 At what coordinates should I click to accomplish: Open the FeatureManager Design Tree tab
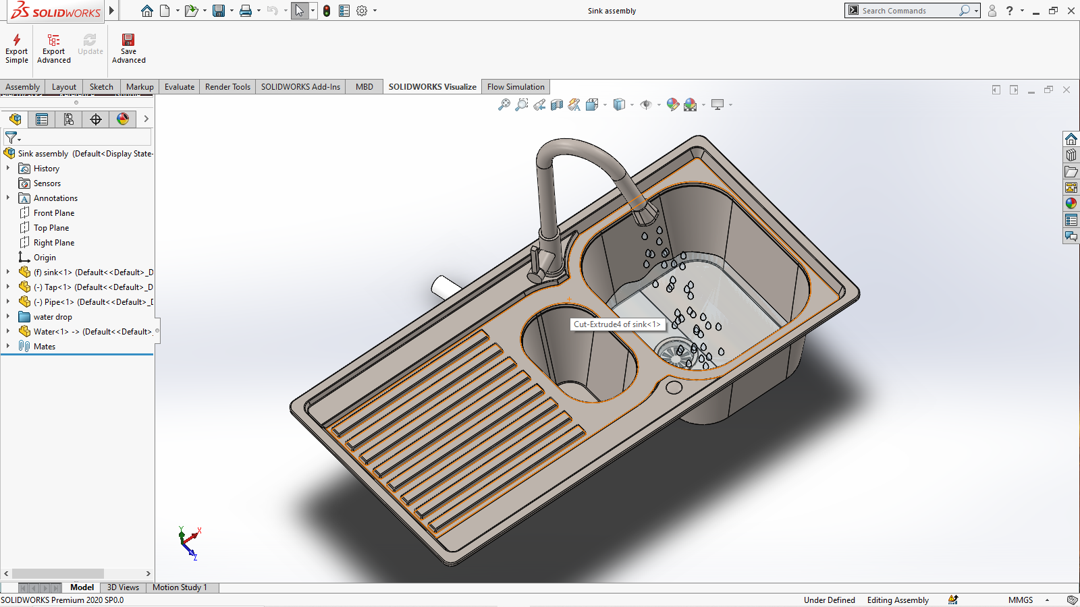pos(15,119)
